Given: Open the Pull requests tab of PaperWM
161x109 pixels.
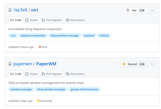Looking at the screenshot, I should pyautogui.click(x=52, y=74).
